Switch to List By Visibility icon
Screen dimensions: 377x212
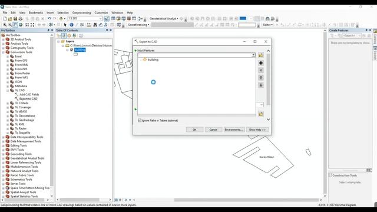click(x=69, y=35)
